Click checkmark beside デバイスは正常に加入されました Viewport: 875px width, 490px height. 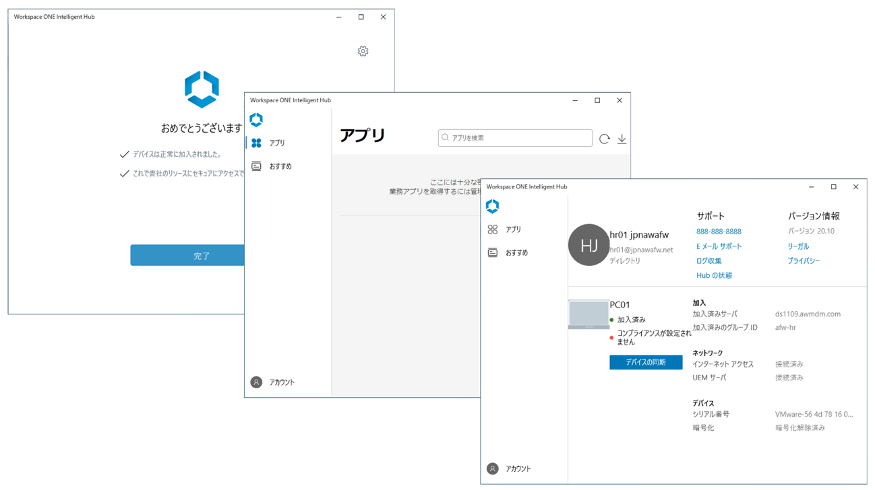tap(124, 154)
